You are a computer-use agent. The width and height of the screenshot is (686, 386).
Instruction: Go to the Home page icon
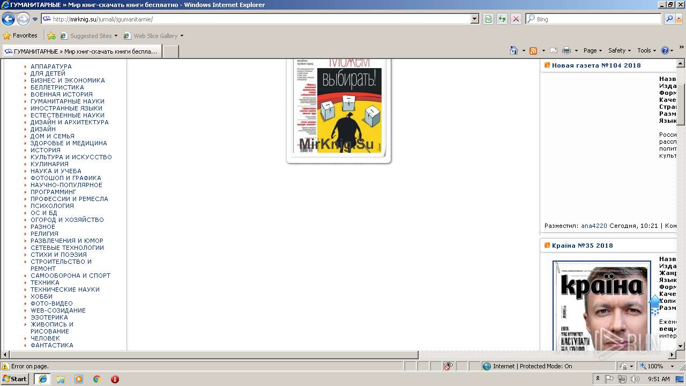point(514,50)
